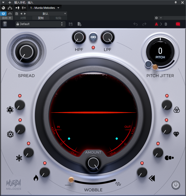Click the atom effect icon
Image resolution: width=186 pixels, height=196 pixels.
click(x=10, y=134)
